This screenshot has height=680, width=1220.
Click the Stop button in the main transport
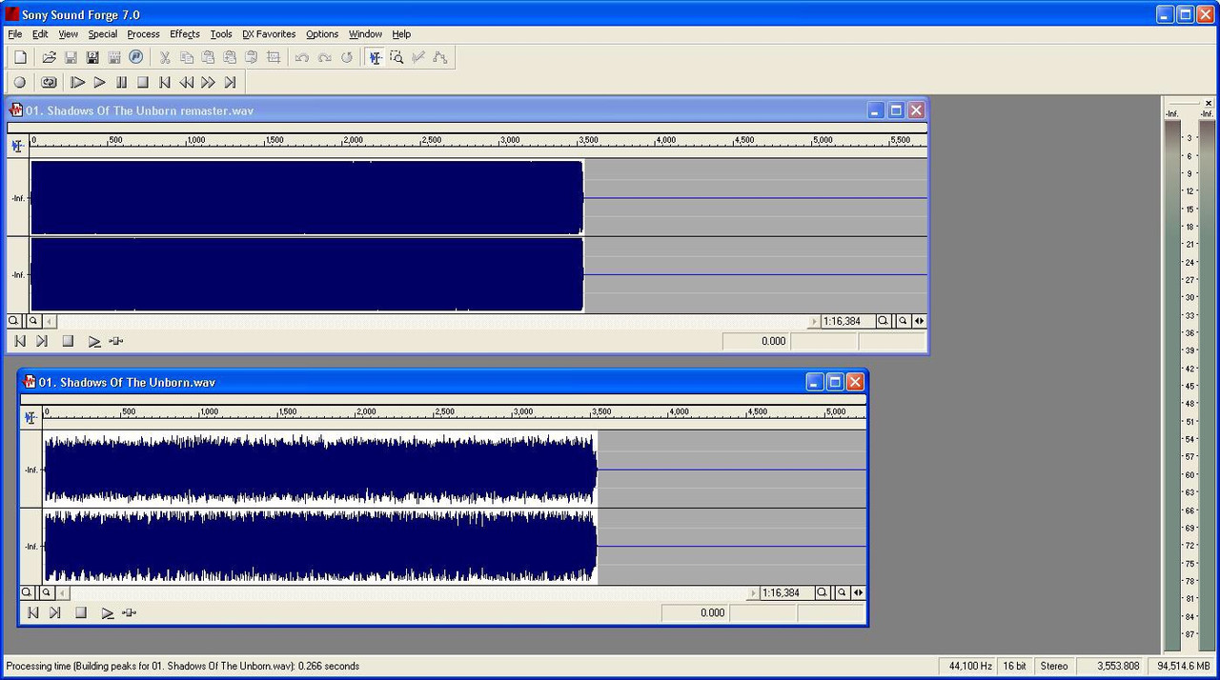pyautogui.click(x=143, y=83)
